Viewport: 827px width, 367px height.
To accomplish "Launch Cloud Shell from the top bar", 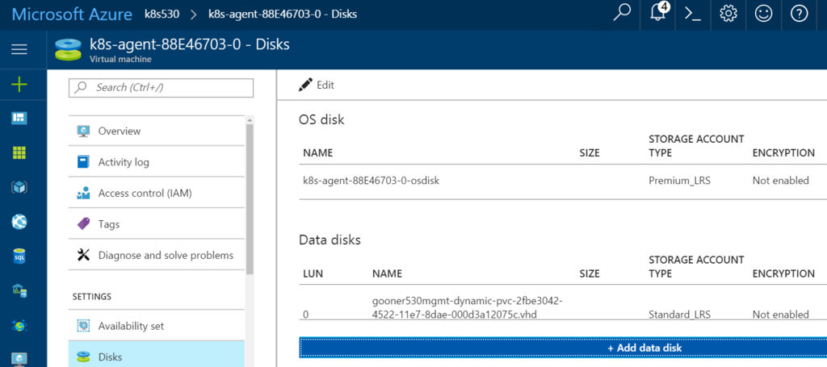I will [x=692, y=15].
